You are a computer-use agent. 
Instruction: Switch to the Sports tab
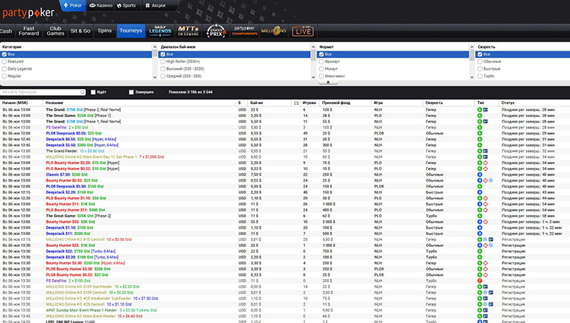[126, 5]
